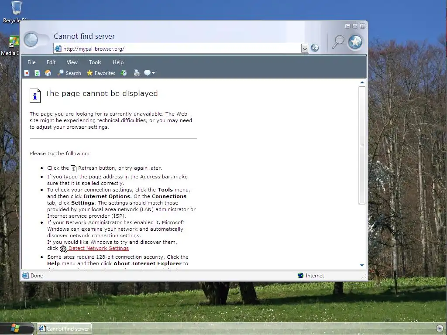
Task: Click 'Cannot find server' window title text
Action: click(84, 37)
